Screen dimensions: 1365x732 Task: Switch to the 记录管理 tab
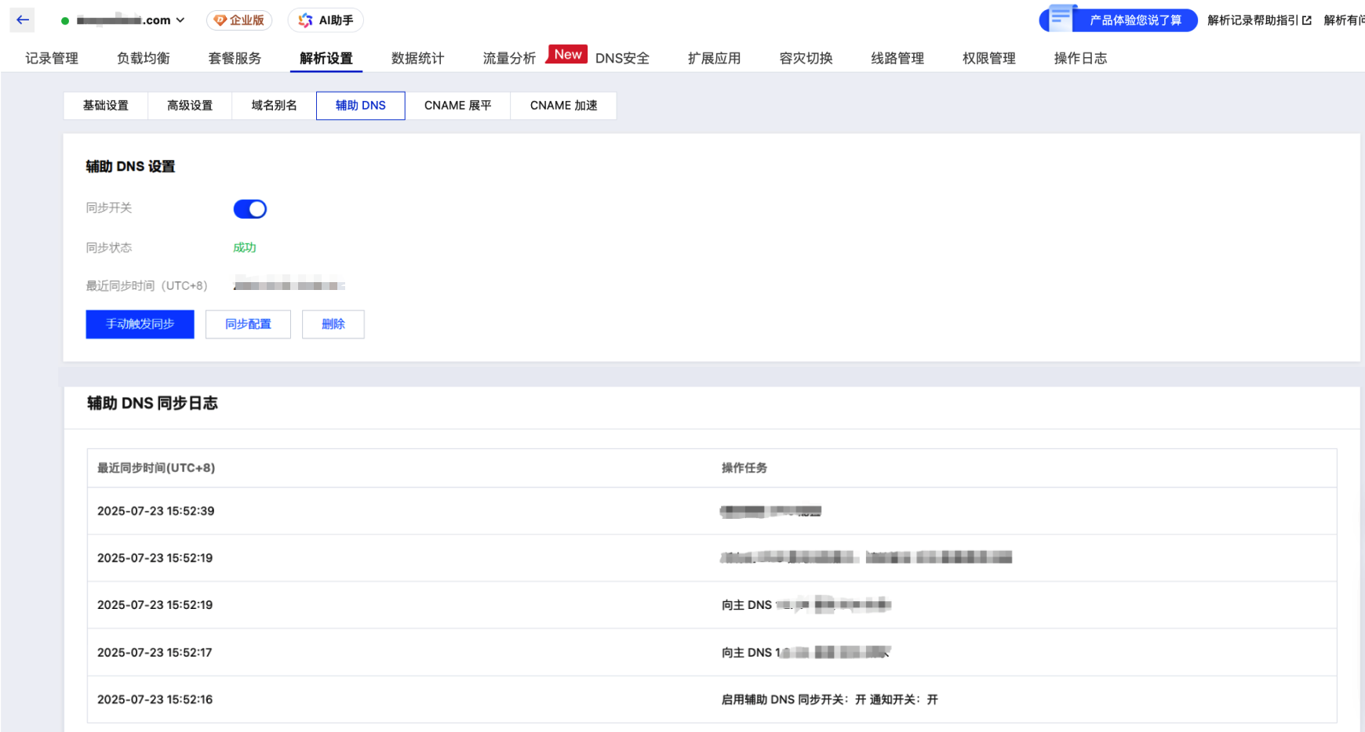tap(52, 58)
